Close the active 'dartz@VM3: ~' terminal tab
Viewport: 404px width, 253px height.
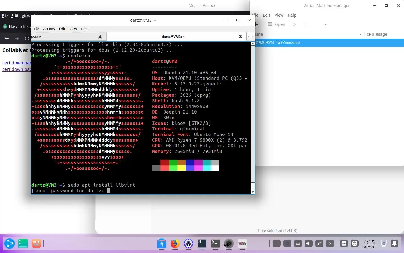(240, 37)
